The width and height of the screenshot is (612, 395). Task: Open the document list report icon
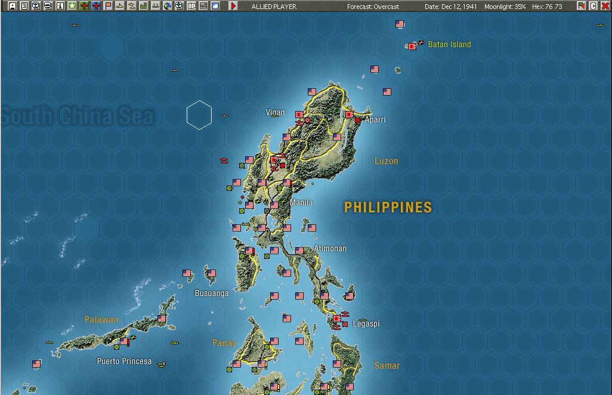pyautogui.click(x=24, y=6)
